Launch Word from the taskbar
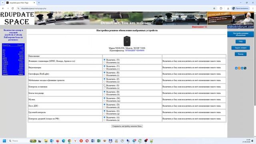This screenshot has height=144, width=256. [93, 141]
